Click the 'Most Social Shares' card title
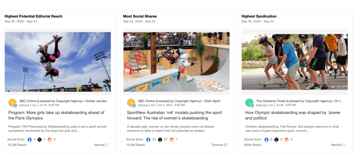The height and width of the screenshot is (155, 358). 140,16
